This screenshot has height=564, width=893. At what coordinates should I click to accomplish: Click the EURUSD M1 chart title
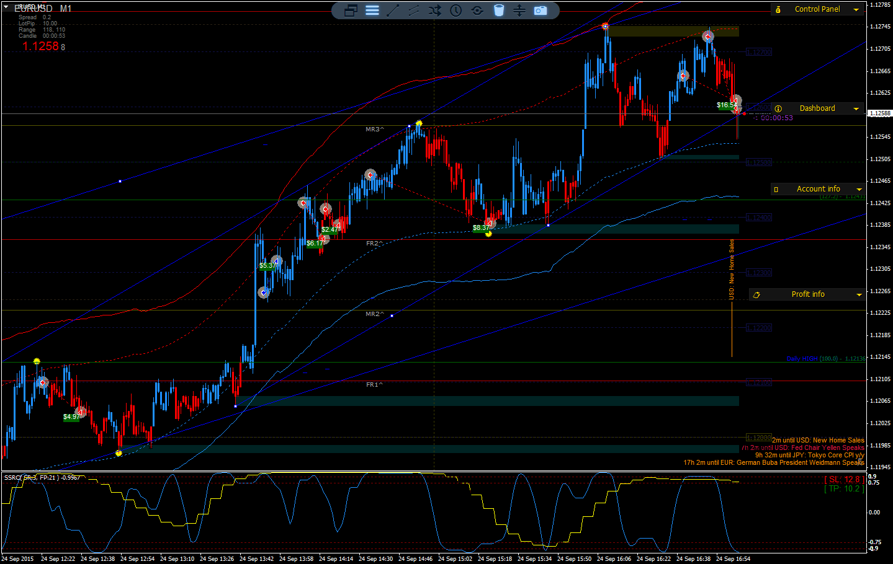[43, 9]
